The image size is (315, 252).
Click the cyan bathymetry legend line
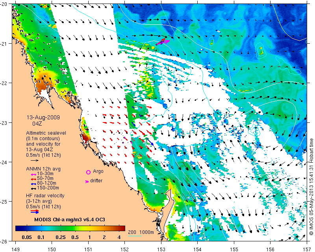[135, 236]
